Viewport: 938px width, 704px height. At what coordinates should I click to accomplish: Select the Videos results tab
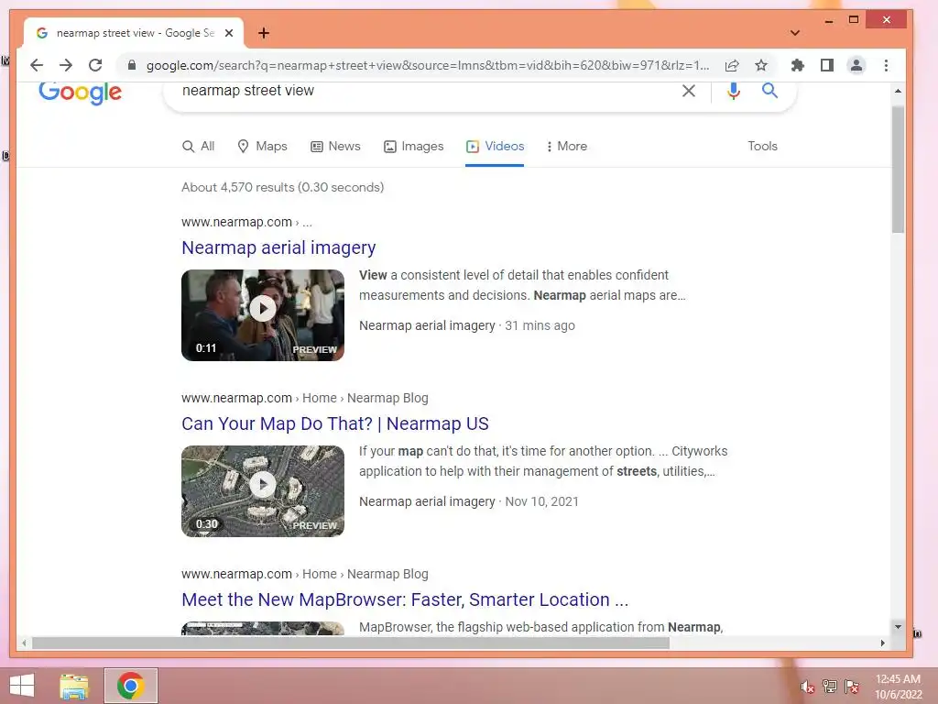pos(495,146)
